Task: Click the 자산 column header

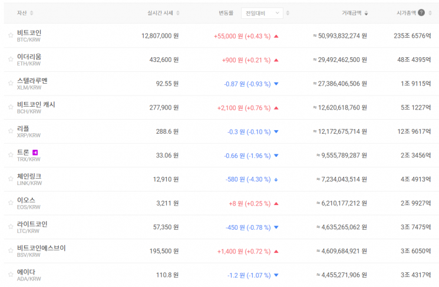Action: coord(22,13)
